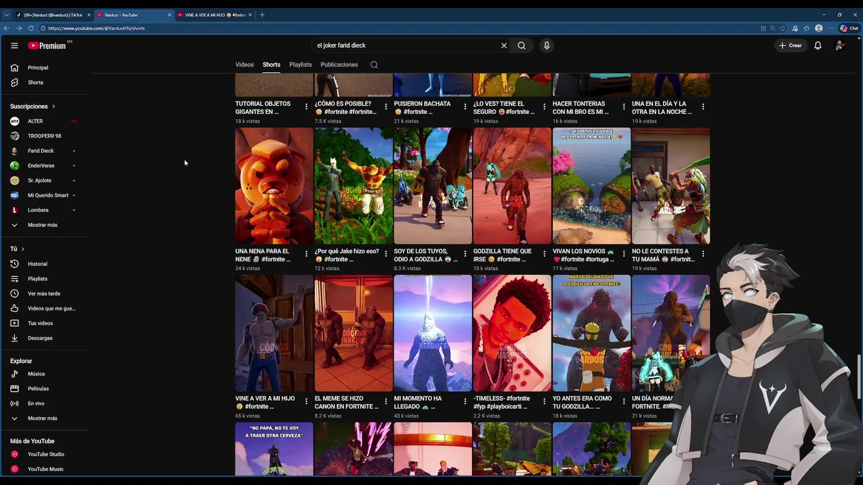Click the browser back arrow
Screen dimensions: 863x485
pos(7,28)
